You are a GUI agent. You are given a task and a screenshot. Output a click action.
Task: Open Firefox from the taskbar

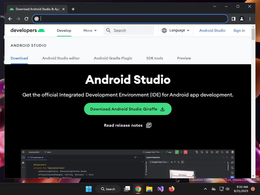coord(171,189)
